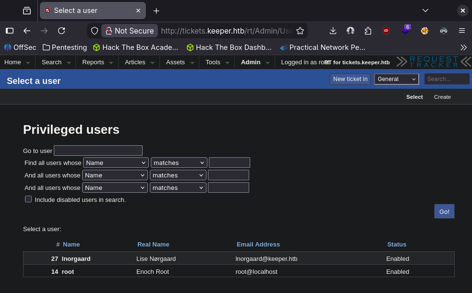Open the browser hamburger menu

(x=462, y=31)
